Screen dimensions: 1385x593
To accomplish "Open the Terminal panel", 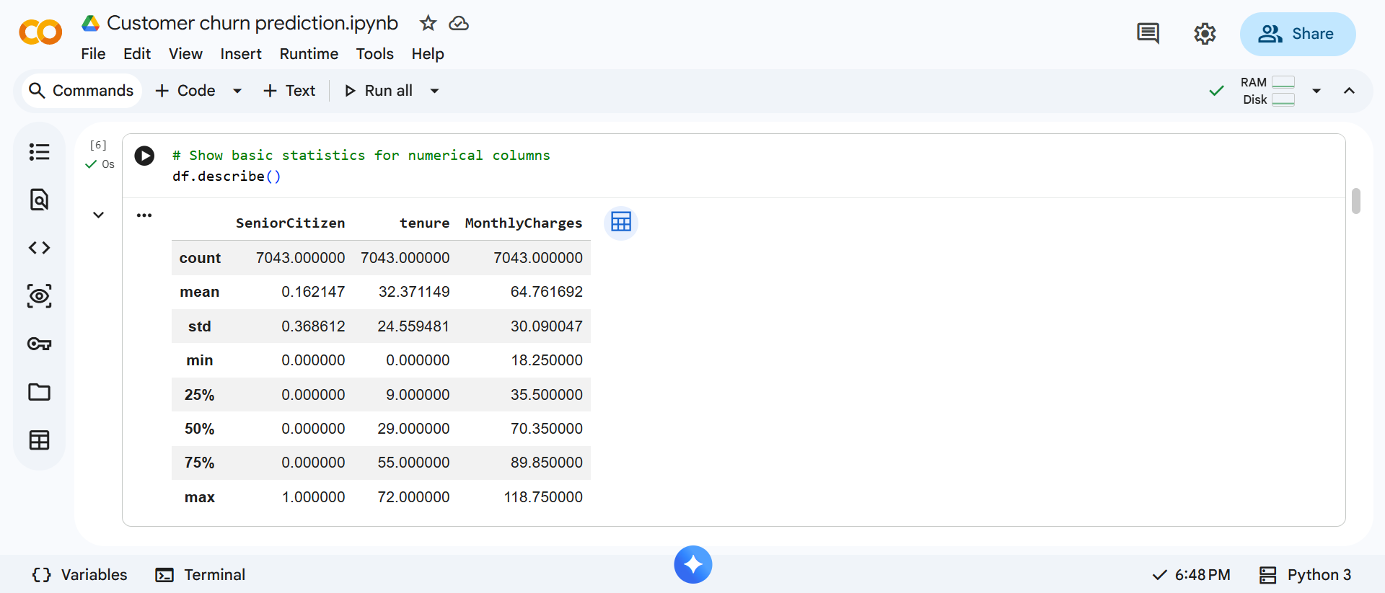I will (x=201, y=574).
